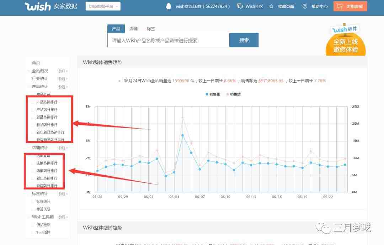Open 教程 link beside 行业统计
Screen dimensions: 384x245
click(x=63, y=79)
